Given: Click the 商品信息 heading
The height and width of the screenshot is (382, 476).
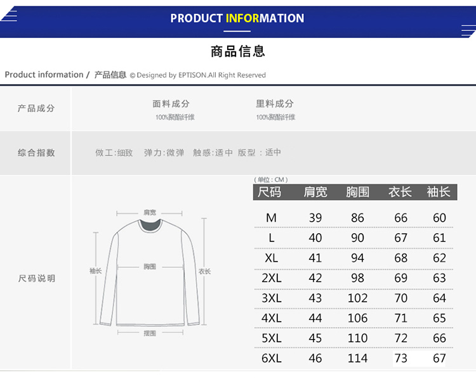Looking at the screenshot, I should click(x=237, y=51).
